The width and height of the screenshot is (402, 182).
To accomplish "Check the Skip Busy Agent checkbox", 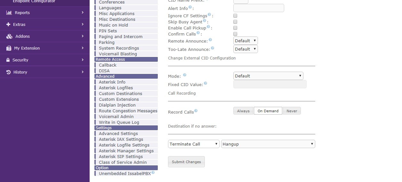I will [235, 22].
